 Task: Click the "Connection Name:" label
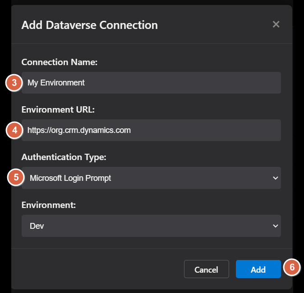click(x=59, y=62)
